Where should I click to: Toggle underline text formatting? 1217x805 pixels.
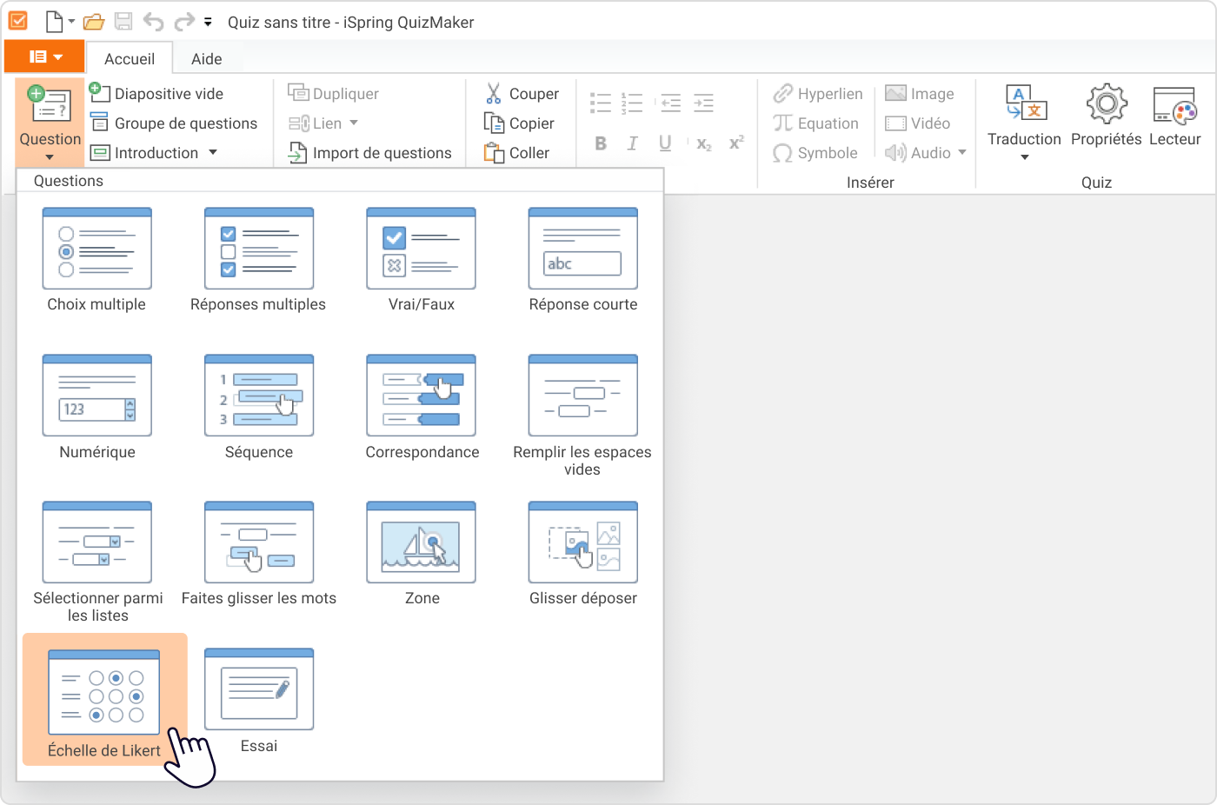[665, 144]
